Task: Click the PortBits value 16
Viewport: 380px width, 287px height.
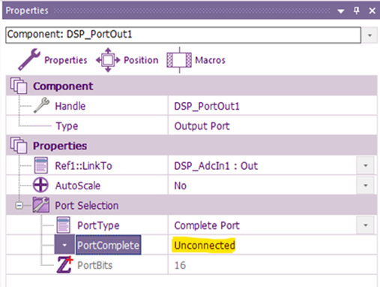Action: tap(180, 265)
